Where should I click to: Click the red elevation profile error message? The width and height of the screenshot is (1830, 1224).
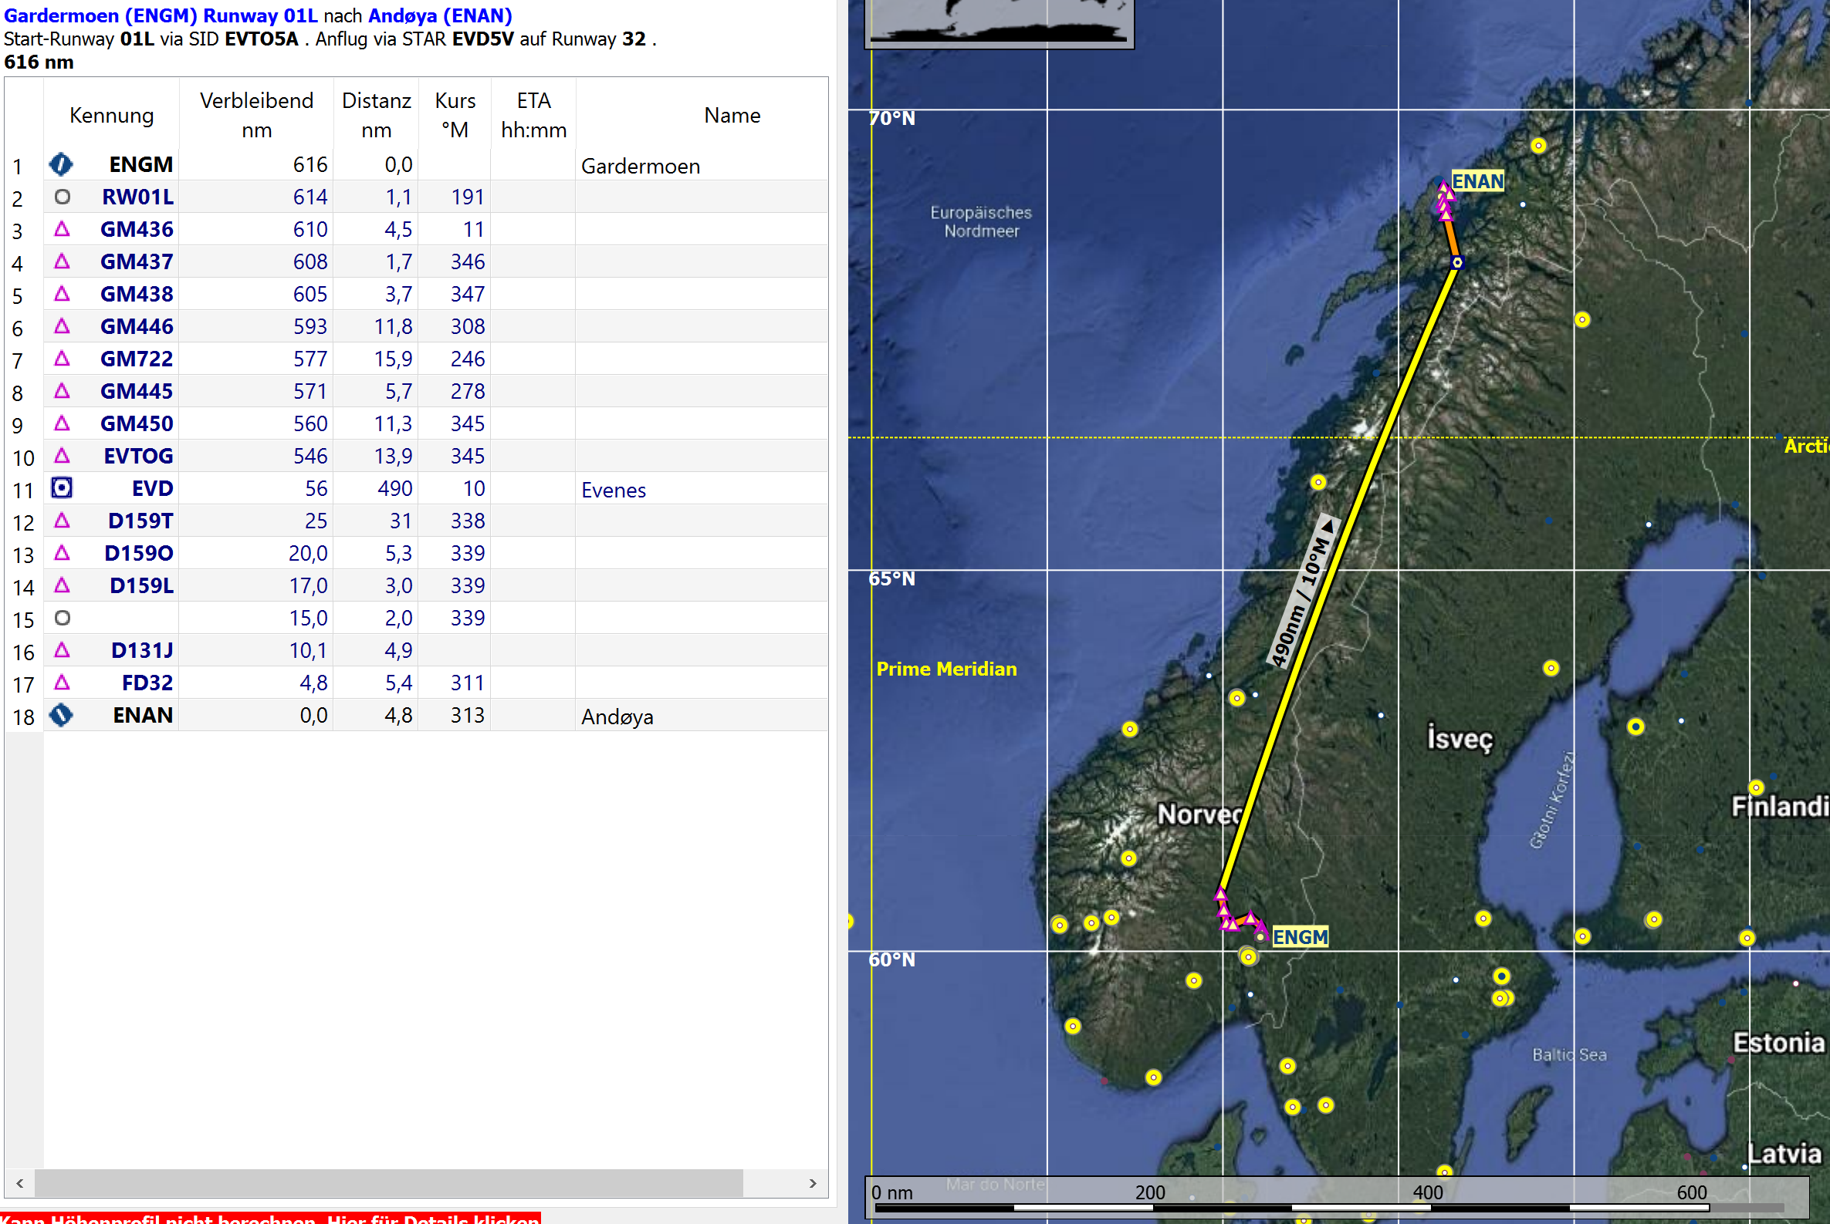click(x=270, y=1217)
